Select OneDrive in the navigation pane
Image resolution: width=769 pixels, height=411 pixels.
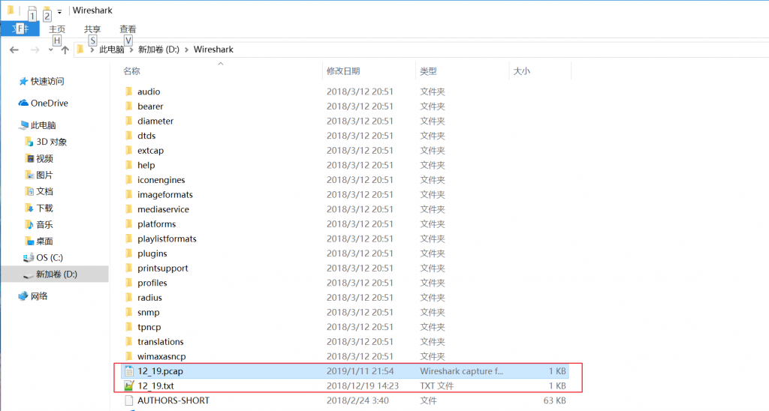click(49, 103)
